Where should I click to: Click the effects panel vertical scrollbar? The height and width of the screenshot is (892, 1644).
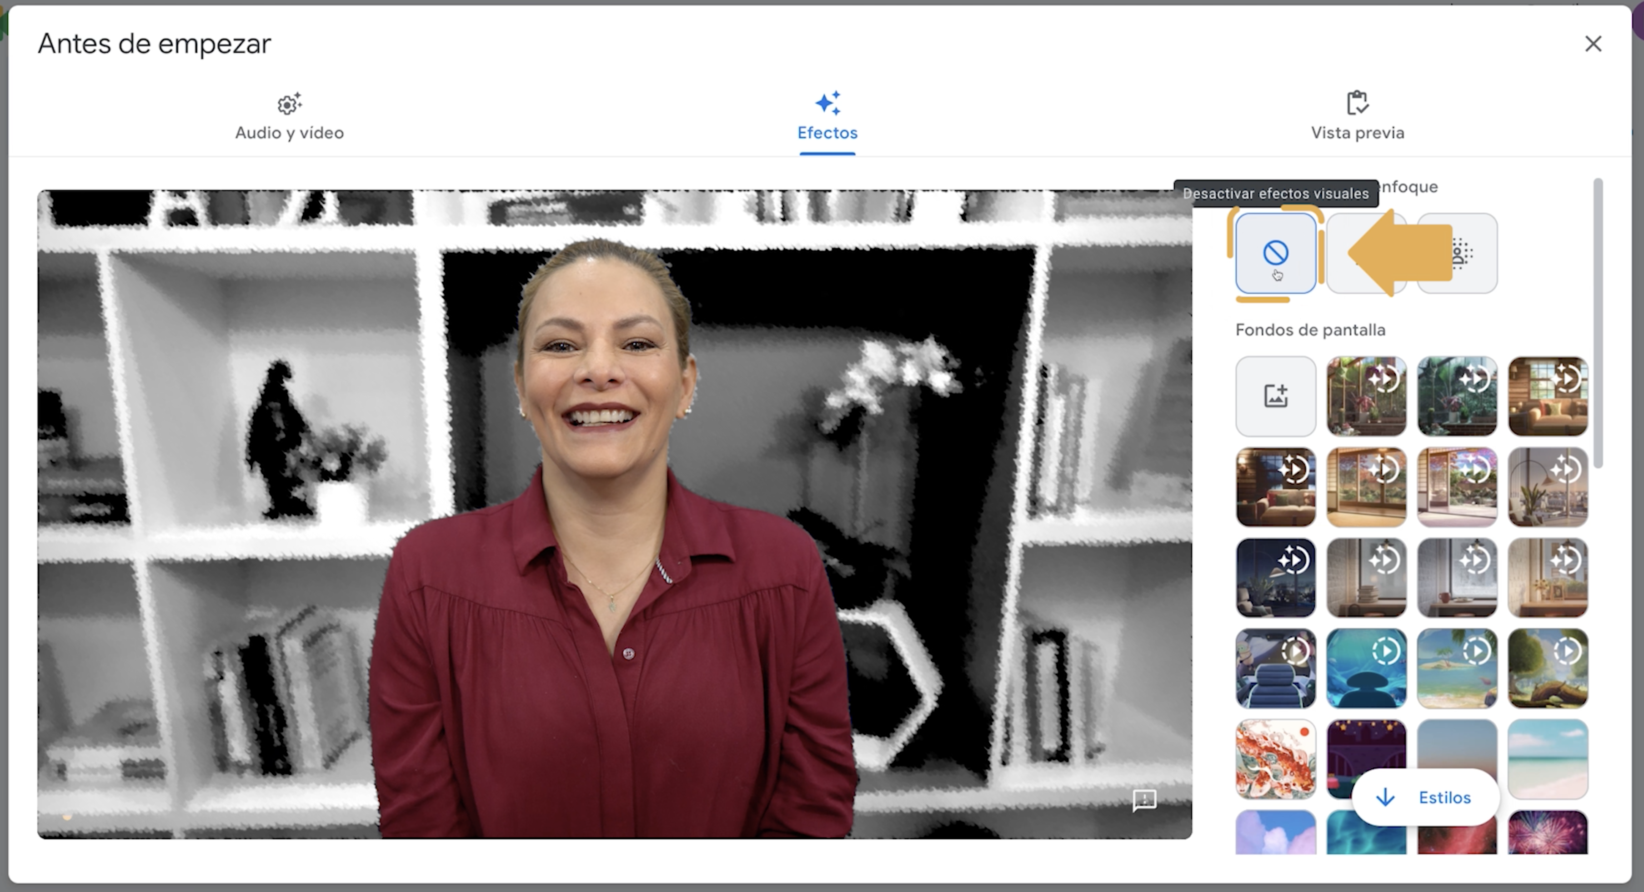click(1598, 323)
